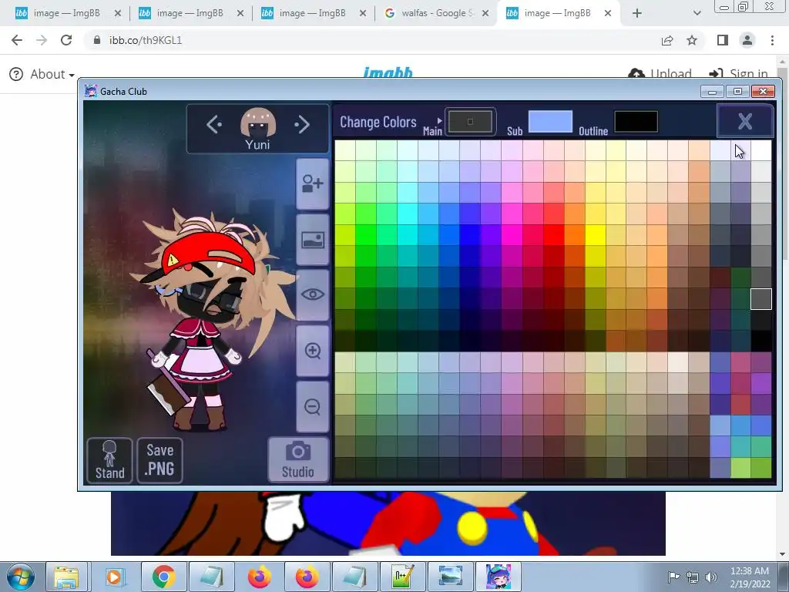
Task: Pick the bright green swatch in palette
Action: click(366, 235)
